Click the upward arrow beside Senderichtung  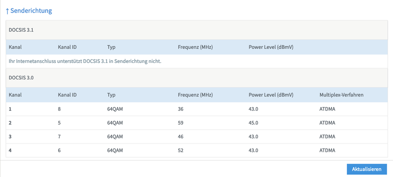(7, 11)
